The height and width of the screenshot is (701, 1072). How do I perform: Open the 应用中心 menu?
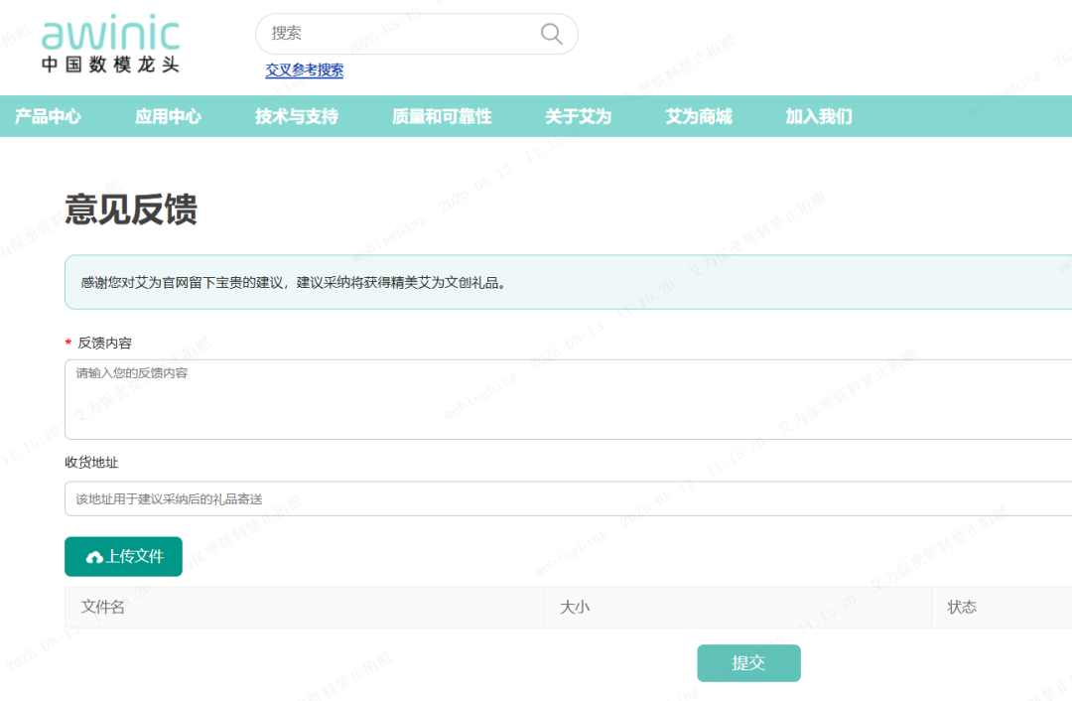point(168,116)
